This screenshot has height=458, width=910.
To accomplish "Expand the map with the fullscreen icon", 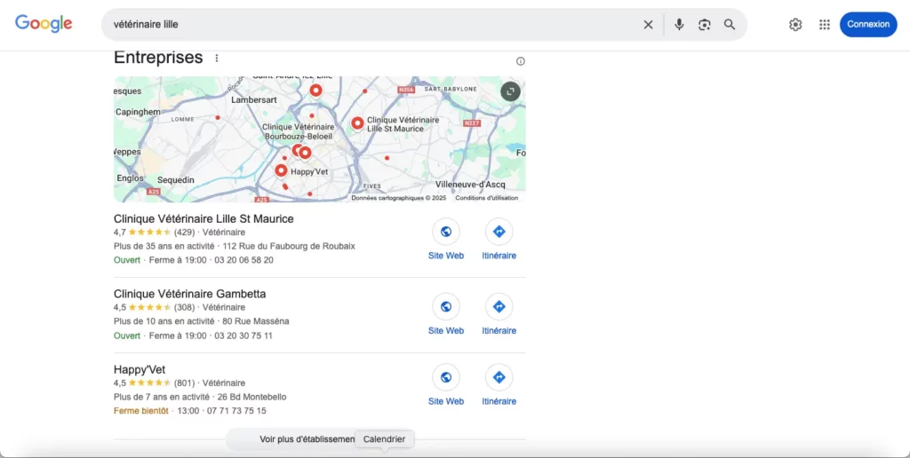I will (x=511, y=91).
